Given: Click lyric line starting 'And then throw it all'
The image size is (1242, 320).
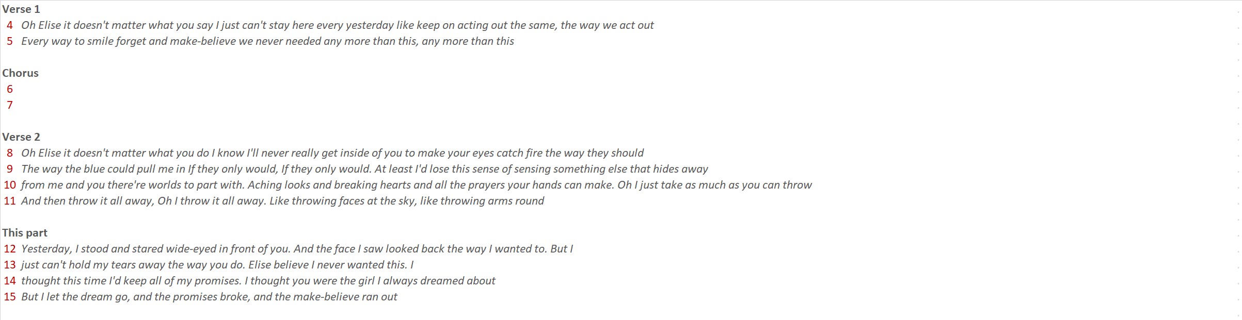Looking at the screenshot, I should [x=282, y=201].
